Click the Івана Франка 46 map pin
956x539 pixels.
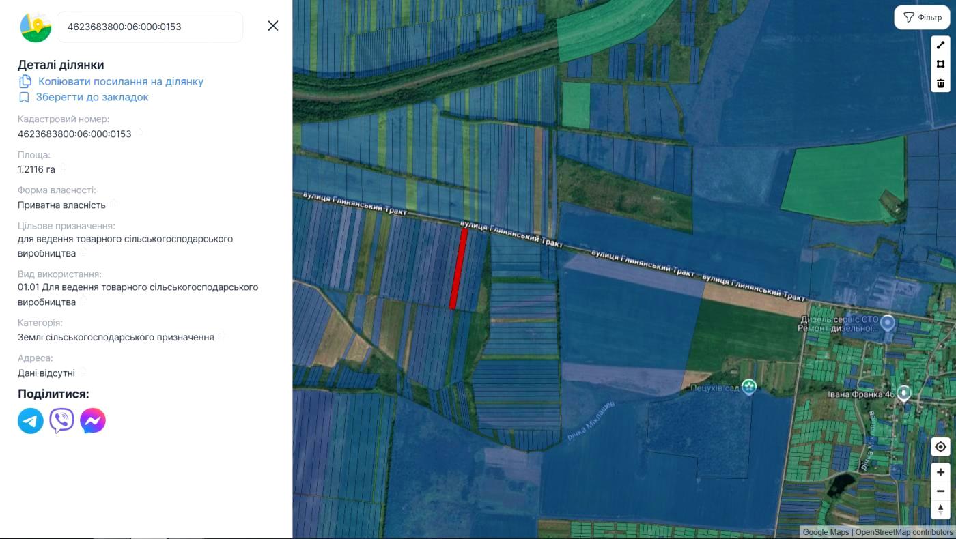coord(904,393)
